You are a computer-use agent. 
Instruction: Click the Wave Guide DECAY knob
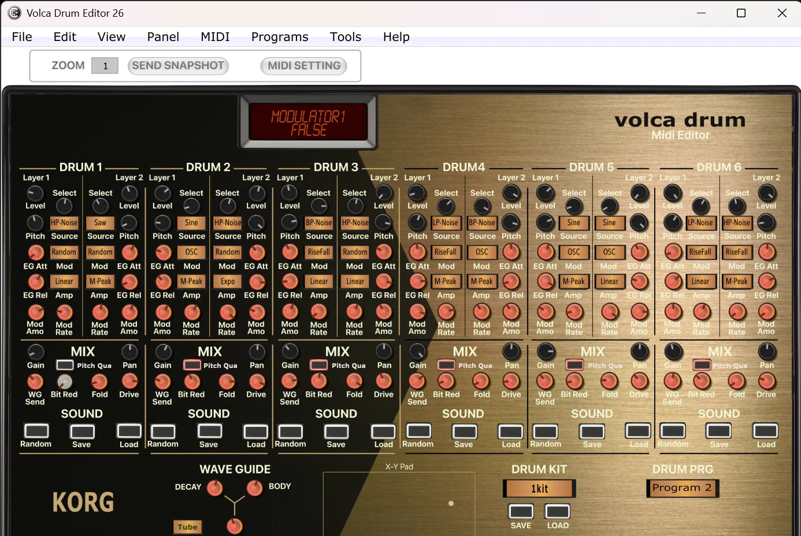click(x=215, y=488)
